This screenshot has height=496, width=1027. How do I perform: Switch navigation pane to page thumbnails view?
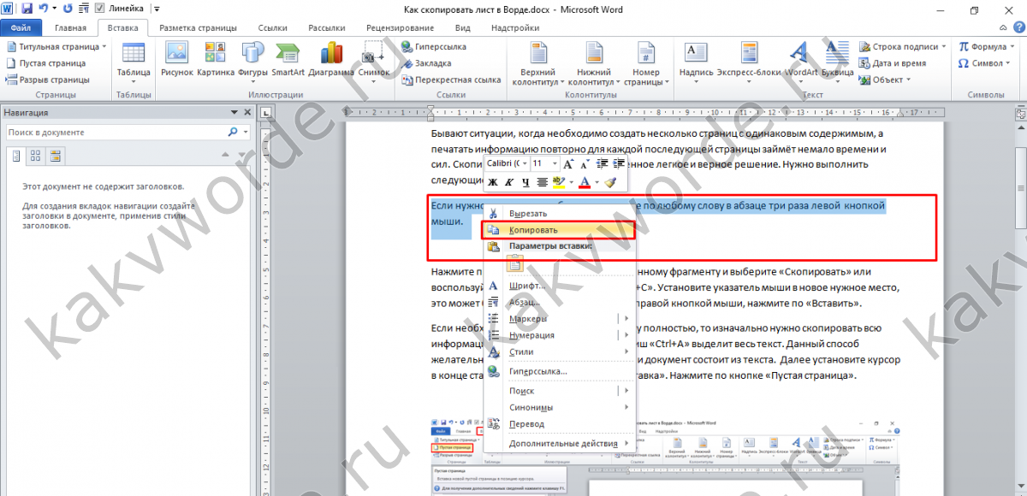[36, 156]
